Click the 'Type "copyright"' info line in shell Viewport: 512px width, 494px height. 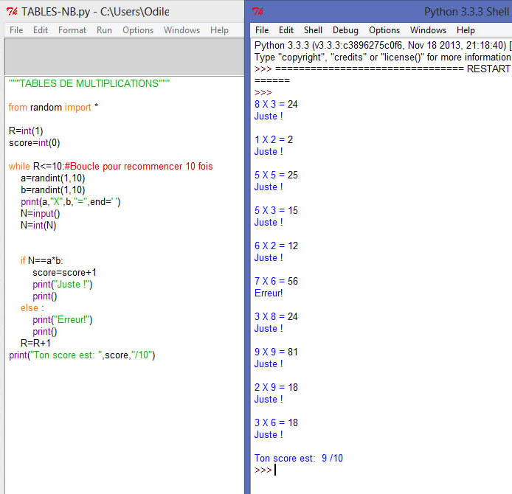[x=383, y=57]
